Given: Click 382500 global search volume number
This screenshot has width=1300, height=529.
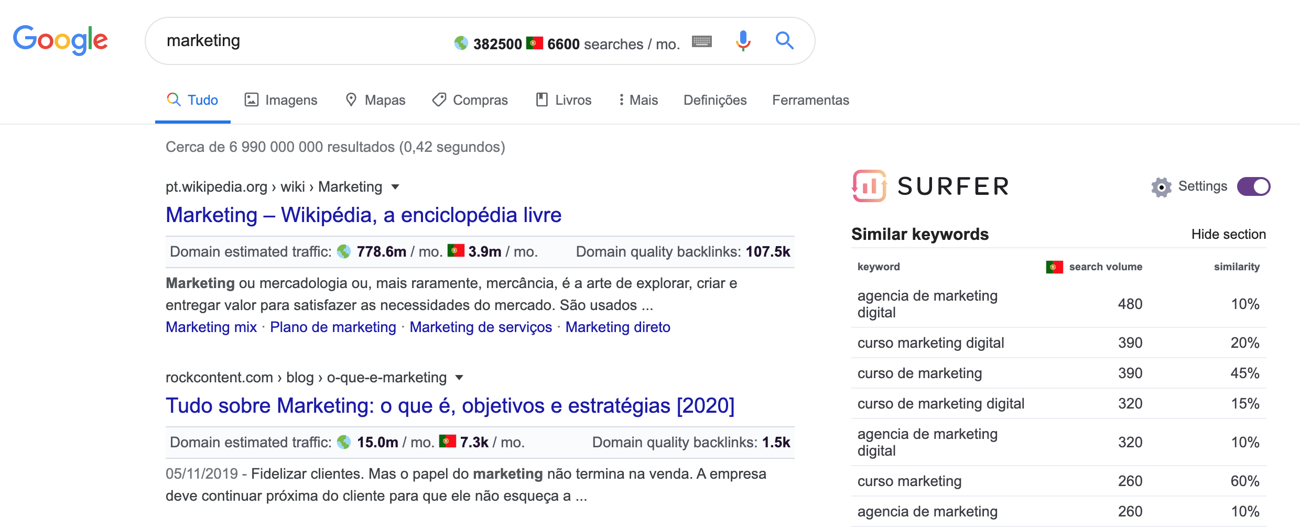Looking at the screenshot, I should (497, 44).
